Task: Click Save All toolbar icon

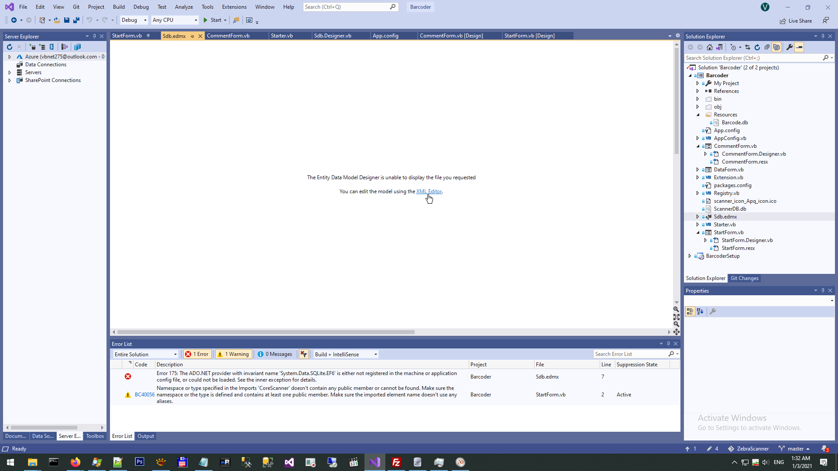Action: click(x=76, y=20)
